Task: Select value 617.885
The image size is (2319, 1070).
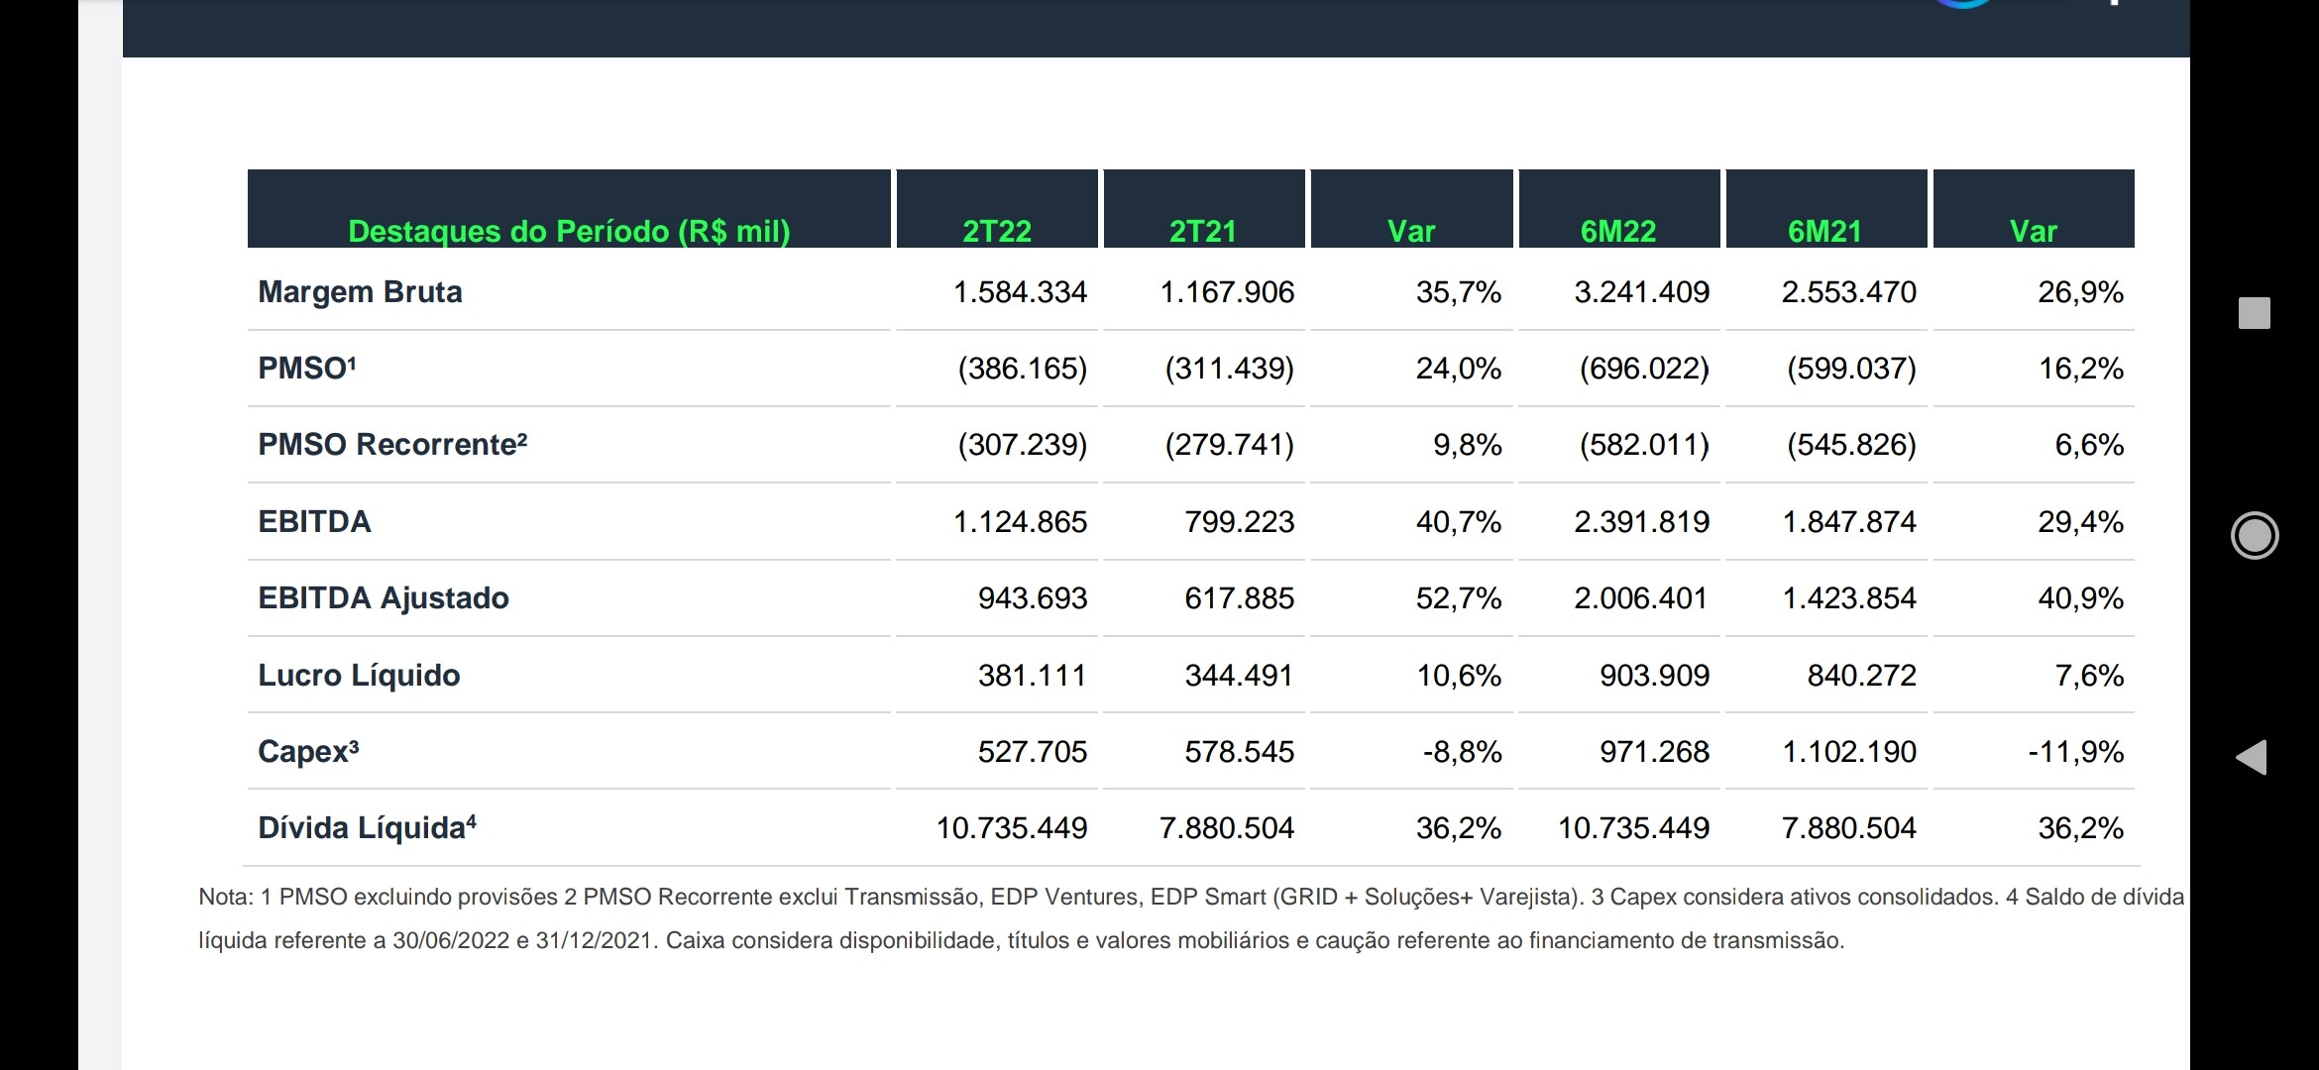Action: coord(1240,598)
